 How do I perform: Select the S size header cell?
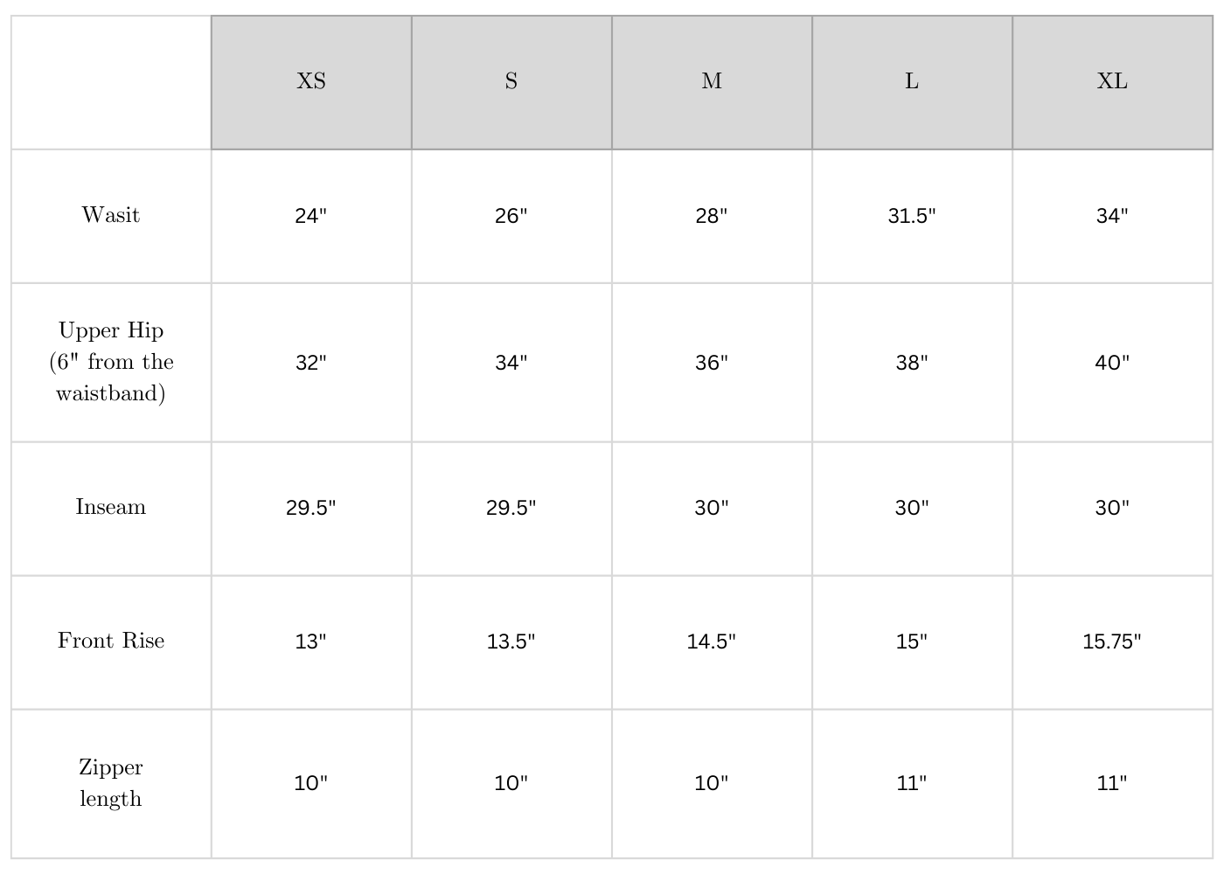coord(511,81)
